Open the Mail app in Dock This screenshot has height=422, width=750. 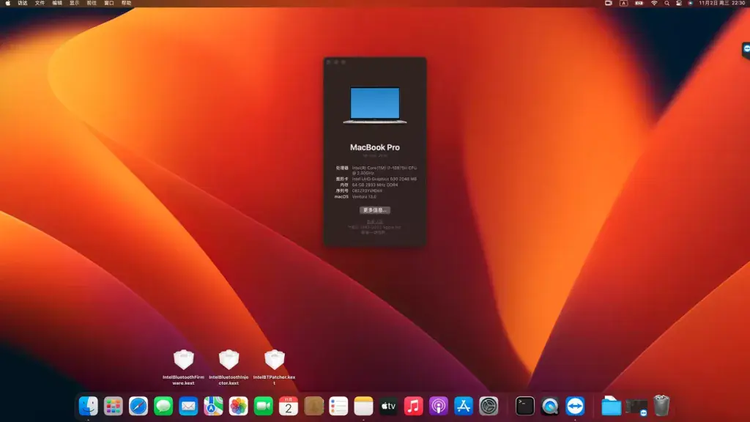coord(188,406)
